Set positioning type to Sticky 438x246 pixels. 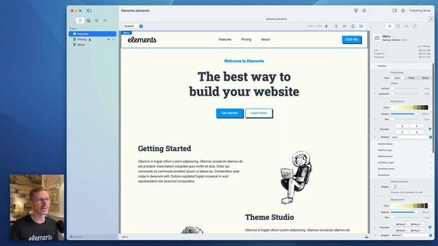[425, 78]
